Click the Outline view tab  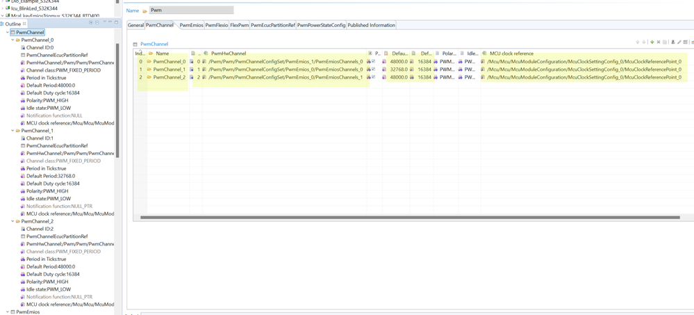tap(13, 24)
